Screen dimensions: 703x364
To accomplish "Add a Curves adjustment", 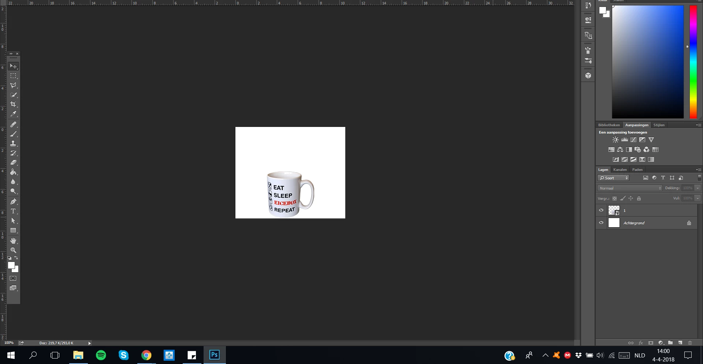I will [633, 140].
